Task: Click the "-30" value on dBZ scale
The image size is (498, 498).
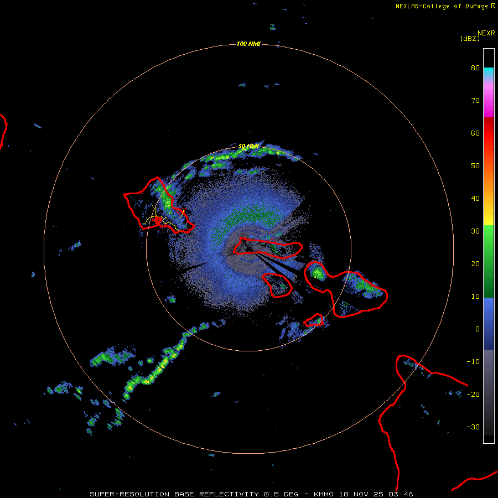Action: [x=473, y=427]
